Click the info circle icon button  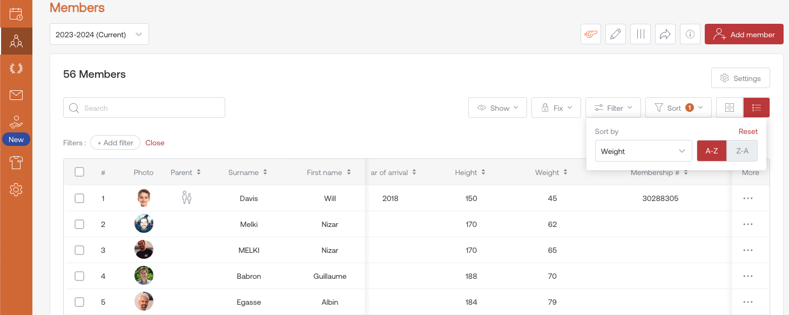point(690,34)
